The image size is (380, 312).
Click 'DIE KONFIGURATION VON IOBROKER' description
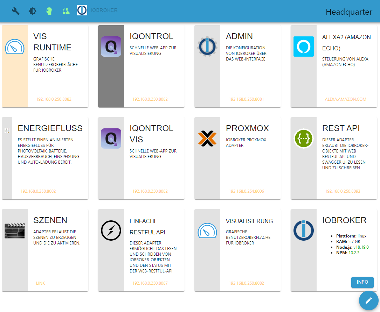[x=246, y=53]
